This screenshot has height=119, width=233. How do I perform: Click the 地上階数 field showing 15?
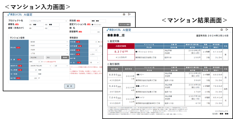[x=34, y=70]
